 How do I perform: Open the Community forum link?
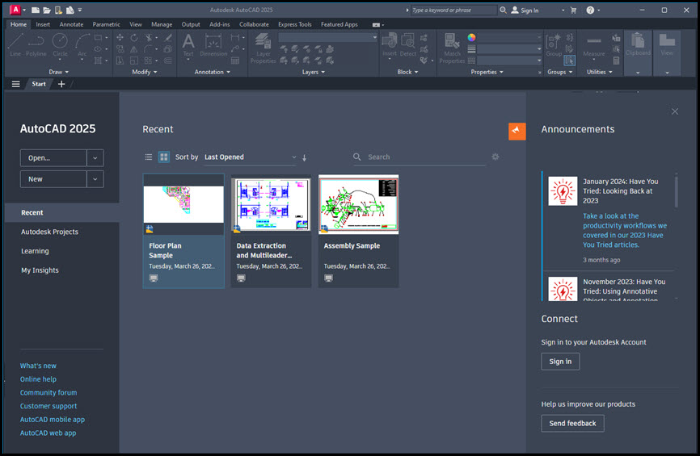(x=48, y=393)
